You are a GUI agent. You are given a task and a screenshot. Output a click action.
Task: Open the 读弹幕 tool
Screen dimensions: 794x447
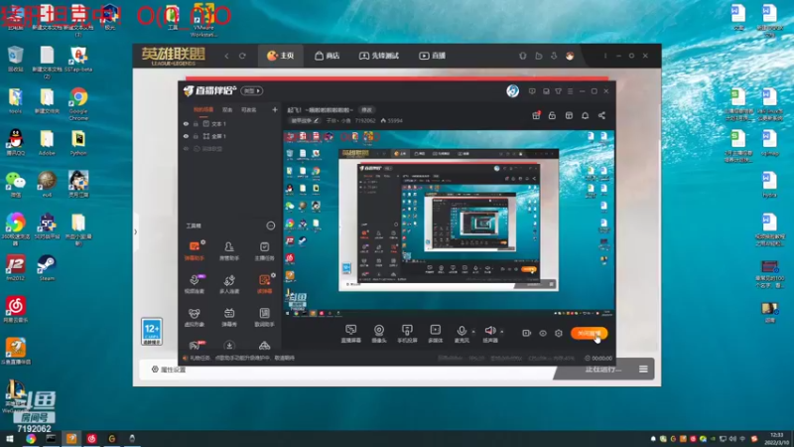(x=264, y=284)
